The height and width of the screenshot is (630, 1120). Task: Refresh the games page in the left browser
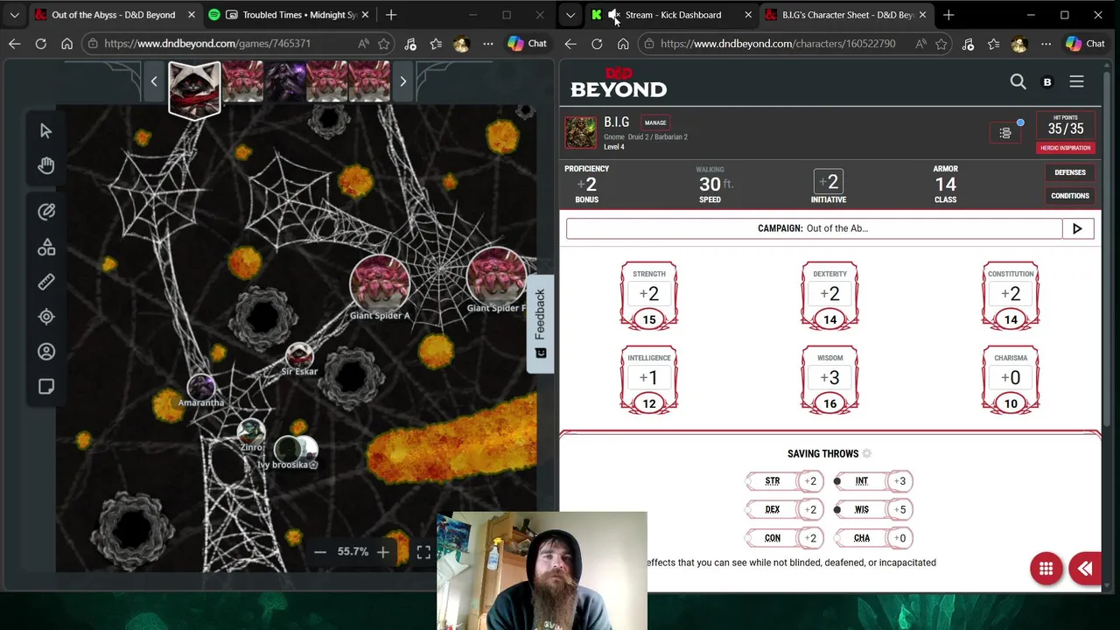tap(40, 44)
